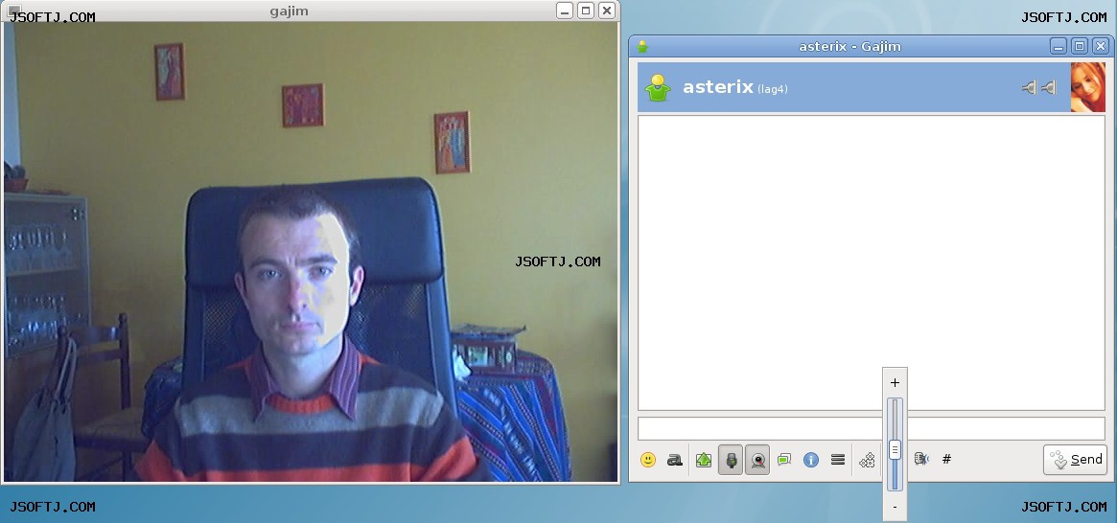Click the send file green arrow icon
The image size is (1117, 523).
click(x=704, y=460)
